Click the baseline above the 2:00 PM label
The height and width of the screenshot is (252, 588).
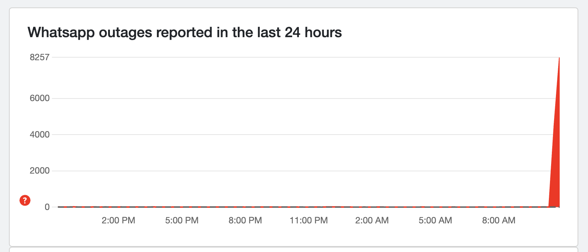point(118,207)
